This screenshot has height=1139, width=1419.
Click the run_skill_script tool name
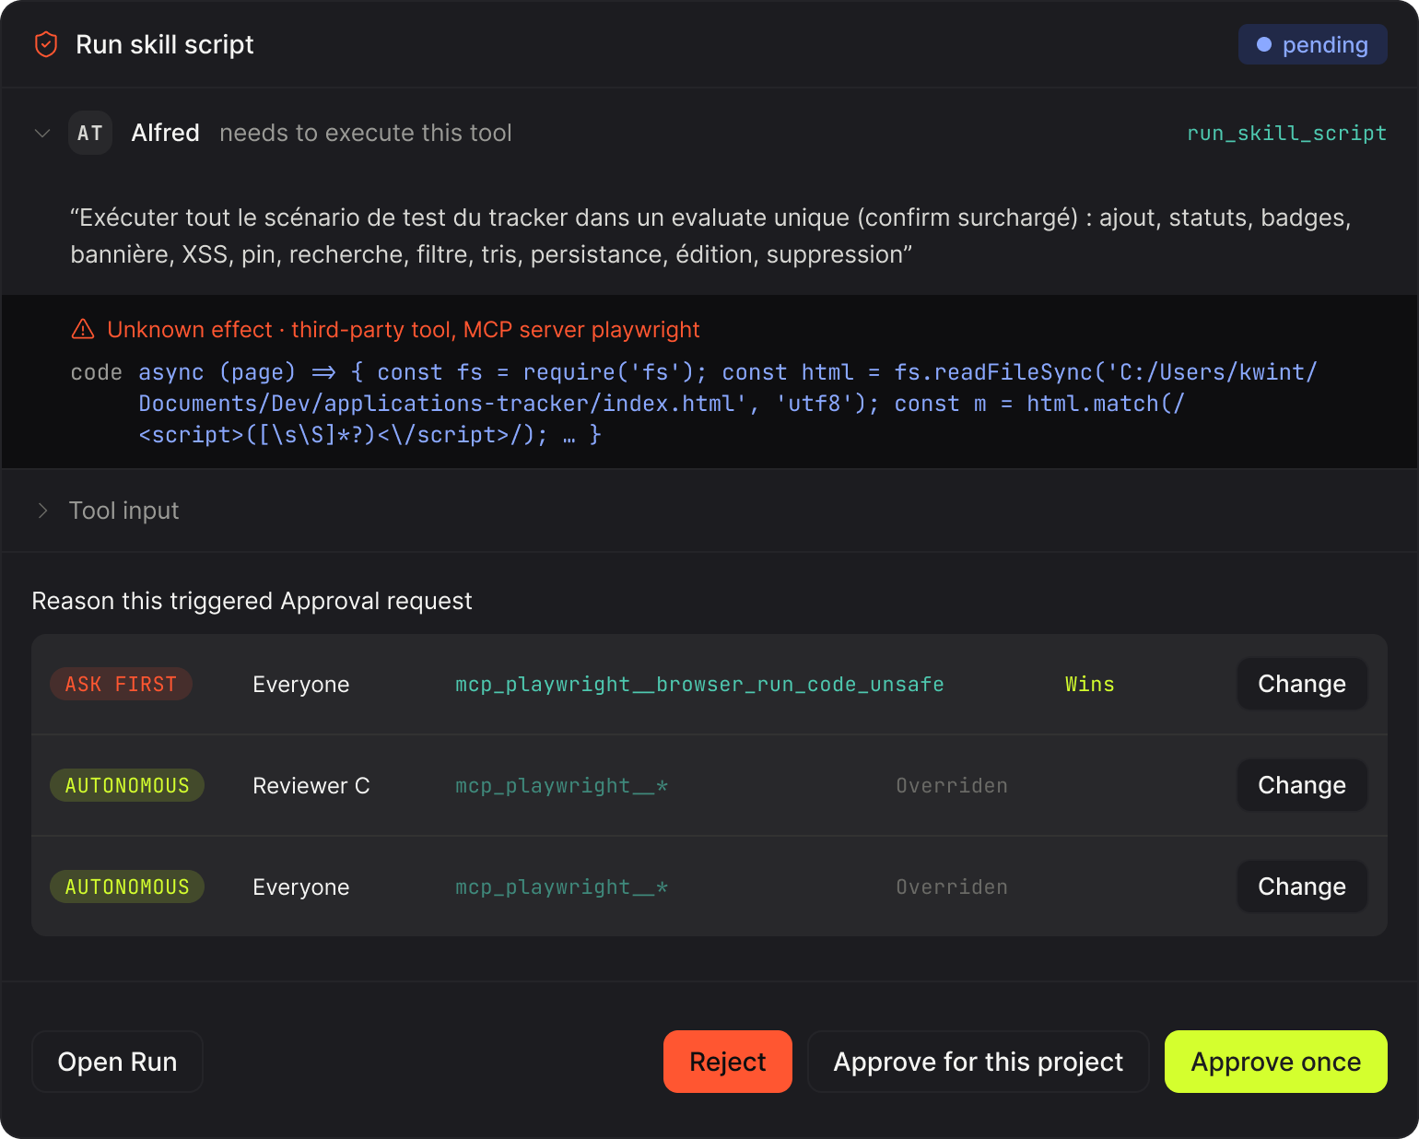click(x=1286, y=133)
